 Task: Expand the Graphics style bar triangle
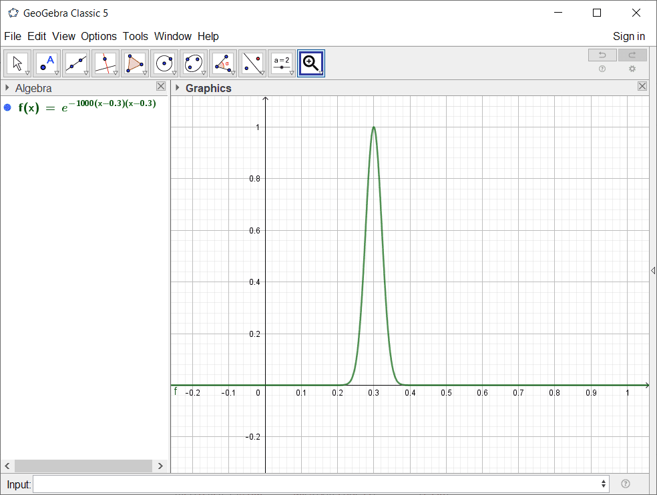coord(177,88)
